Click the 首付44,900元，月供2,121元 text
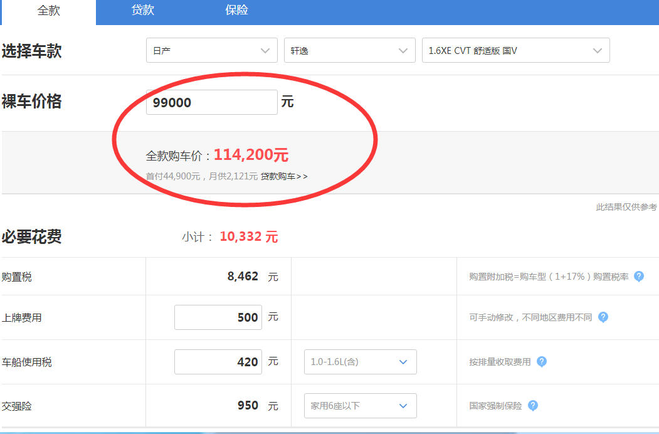Screen dimensions: 659x434 (202, 176)
